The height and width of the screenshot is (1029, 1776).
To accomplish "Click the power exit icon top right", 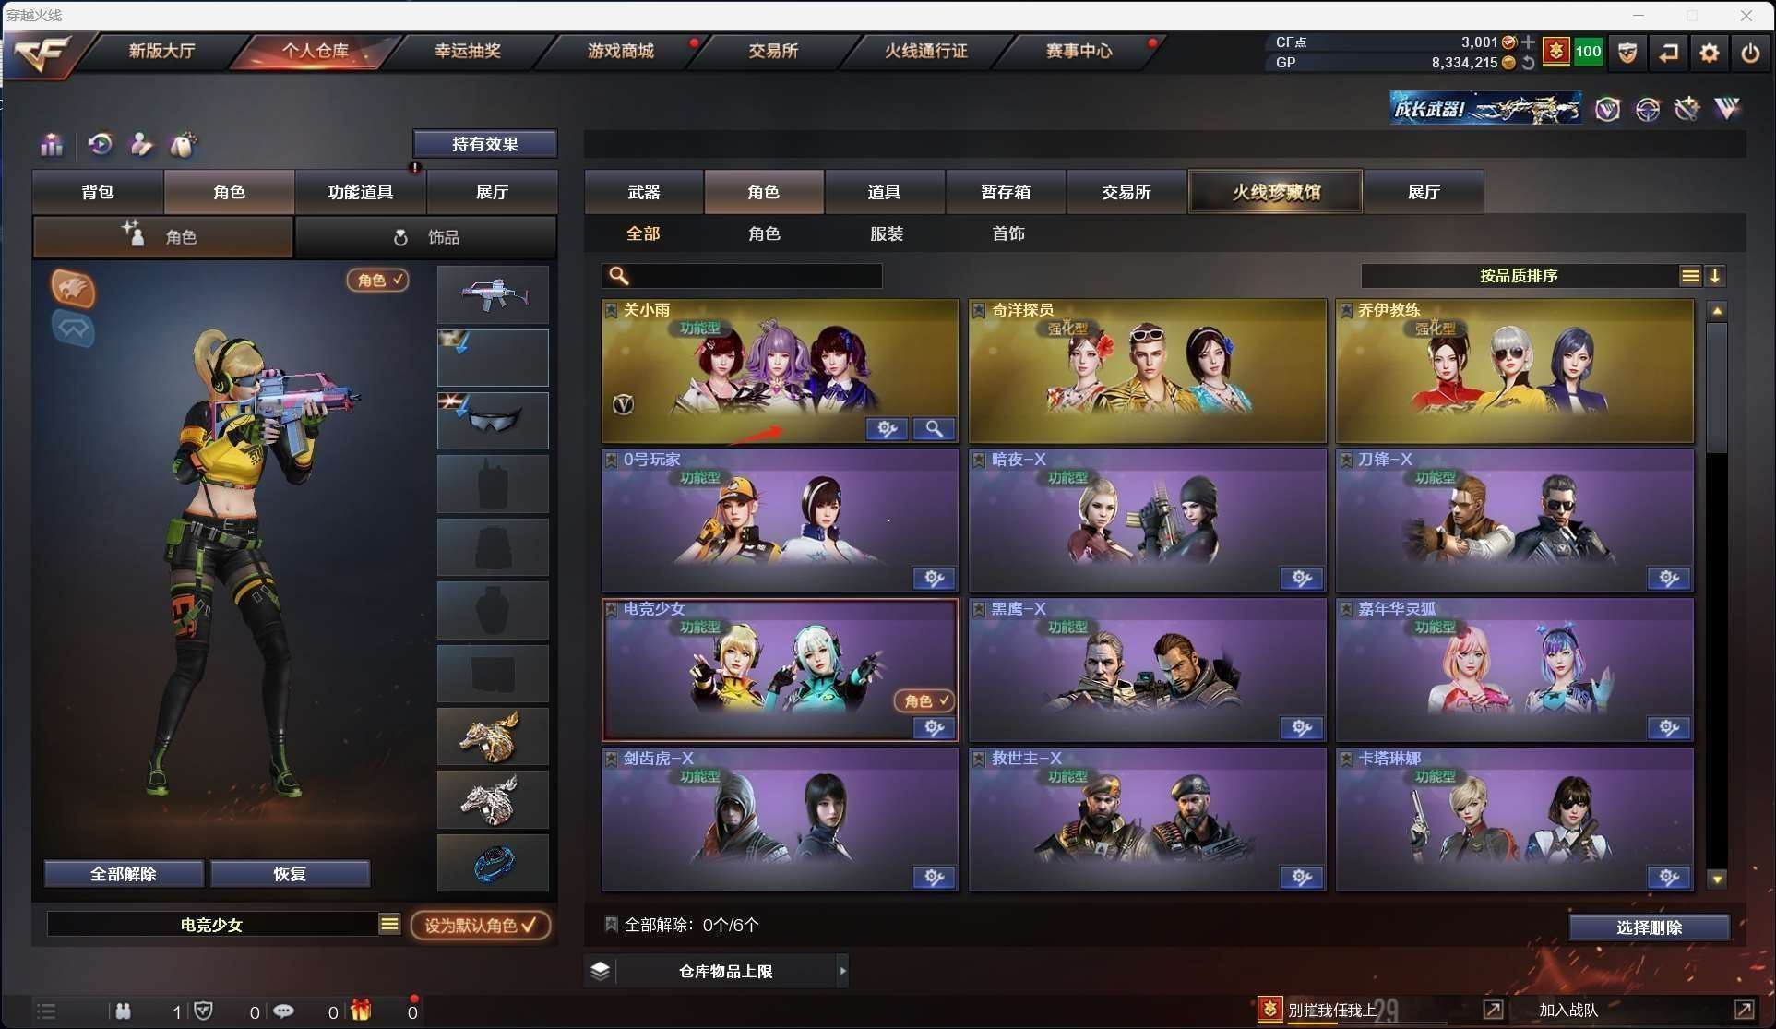I will tap(1750, 53).
